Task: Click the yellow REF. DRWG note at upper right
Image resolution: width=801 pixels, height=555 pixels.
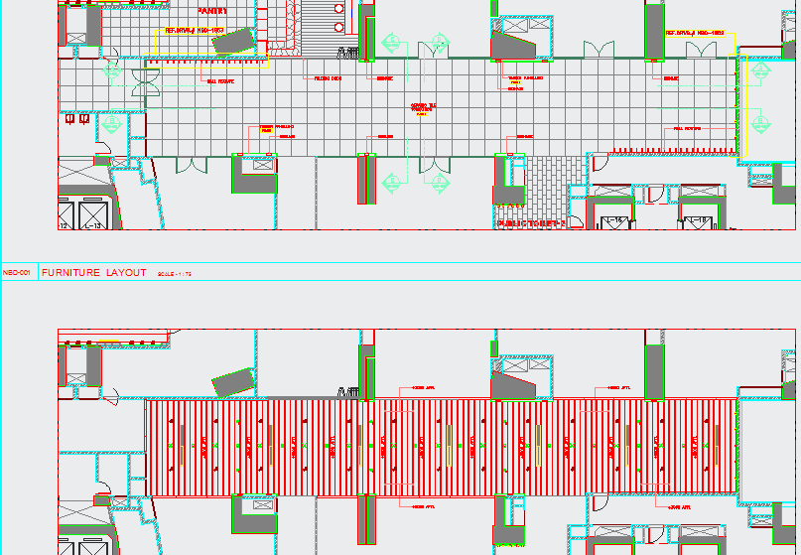Action: [694, 33]
